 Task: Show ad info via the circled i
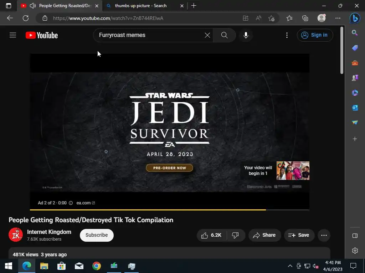coord(71,203)
